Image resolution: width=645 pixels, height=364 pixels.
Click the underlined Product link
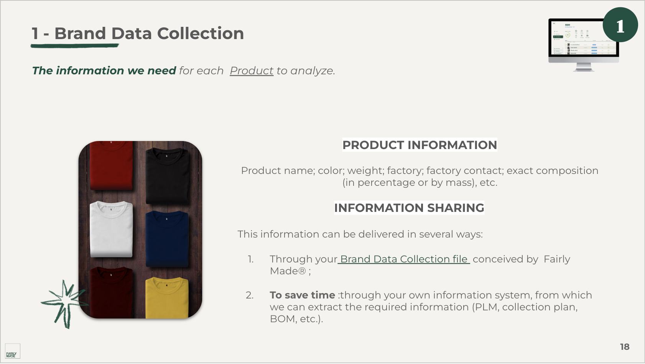click(x=252, y=71)
